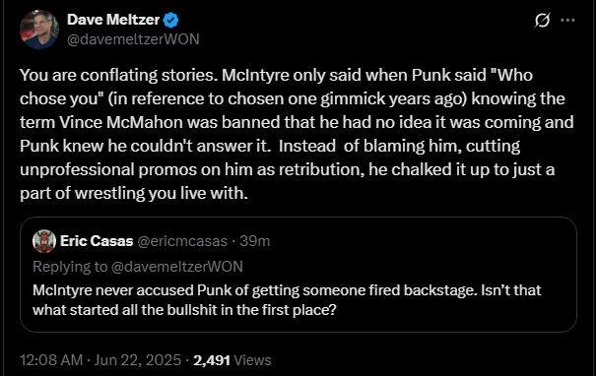Open the @ericmcasas handle

(182, 241)
